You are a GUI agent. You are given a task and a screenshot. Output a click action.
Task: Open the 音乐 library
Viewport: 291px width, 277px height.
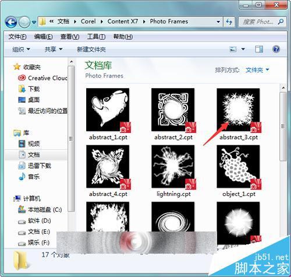coord(29,177)
